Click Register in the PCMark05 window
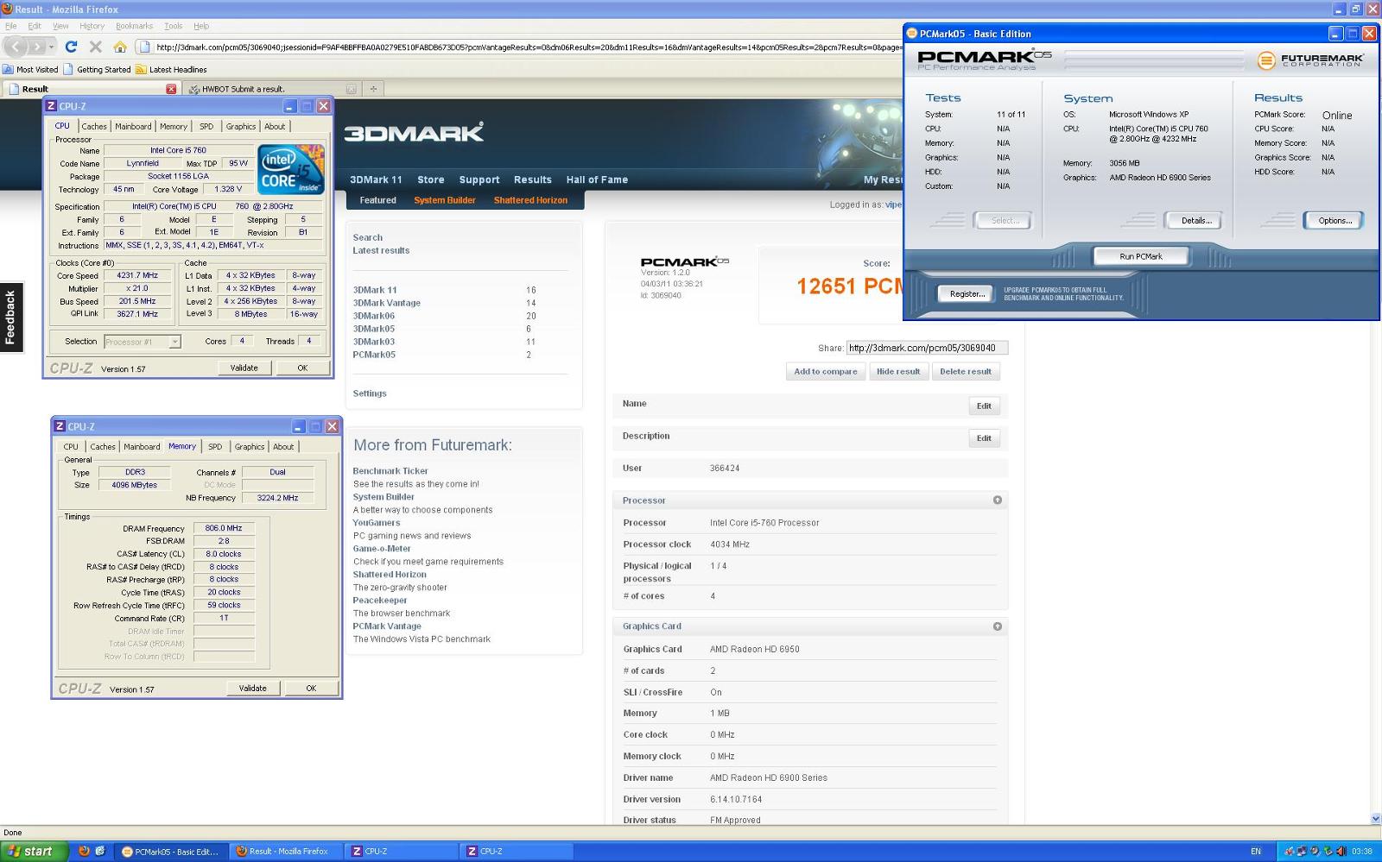Viewport: 1382px width, 862px height. (967, 294)
